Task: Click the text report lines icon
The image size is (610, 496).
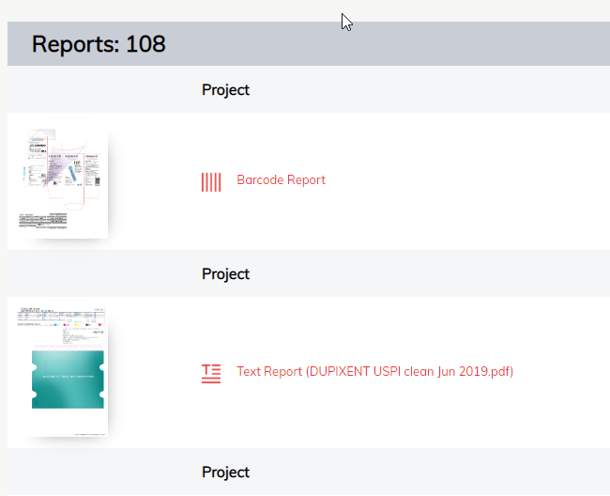Action: point(211,373)
